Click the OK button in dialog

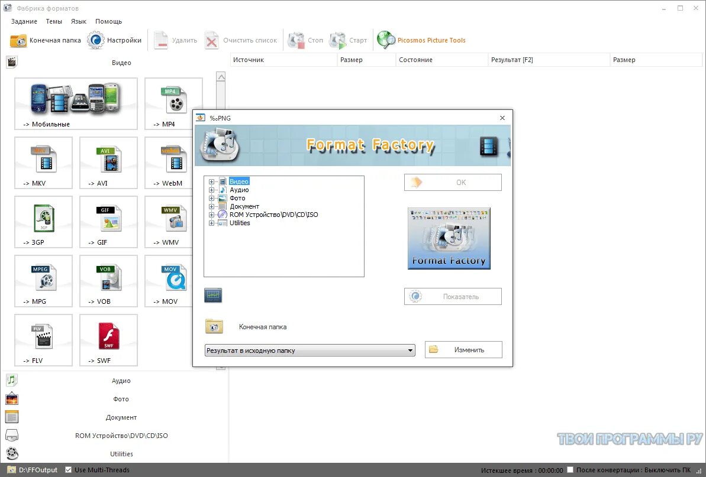[453, 183]
